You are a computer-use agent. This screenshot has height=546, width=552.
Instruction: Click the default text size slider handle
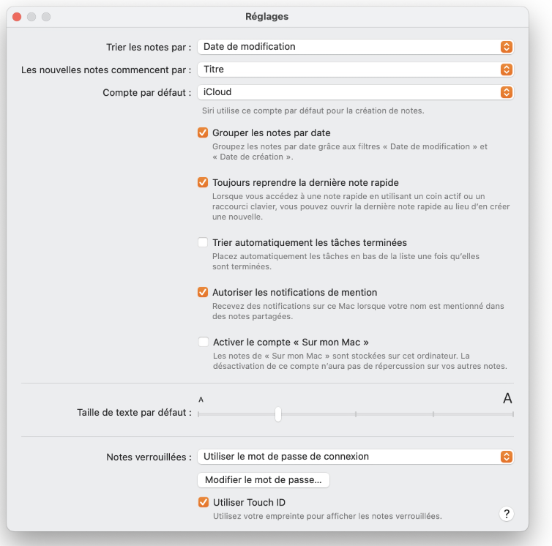point(278,414)
